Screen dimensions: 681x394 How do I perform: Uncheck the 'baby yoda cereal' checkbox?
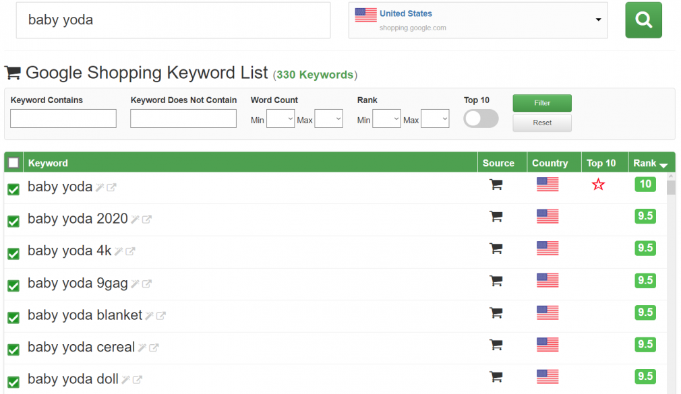(13, 350)
